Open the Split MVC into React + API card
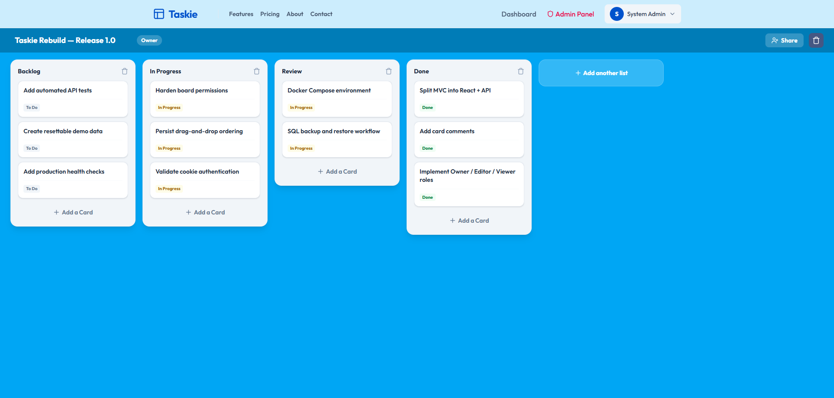Viewport: 834px width, 398px height. pyautogui.click(x=469, y=99)
